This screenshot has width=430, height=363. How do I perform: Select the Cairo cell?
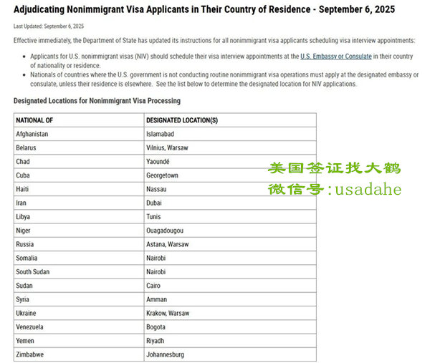pos(230,286)
